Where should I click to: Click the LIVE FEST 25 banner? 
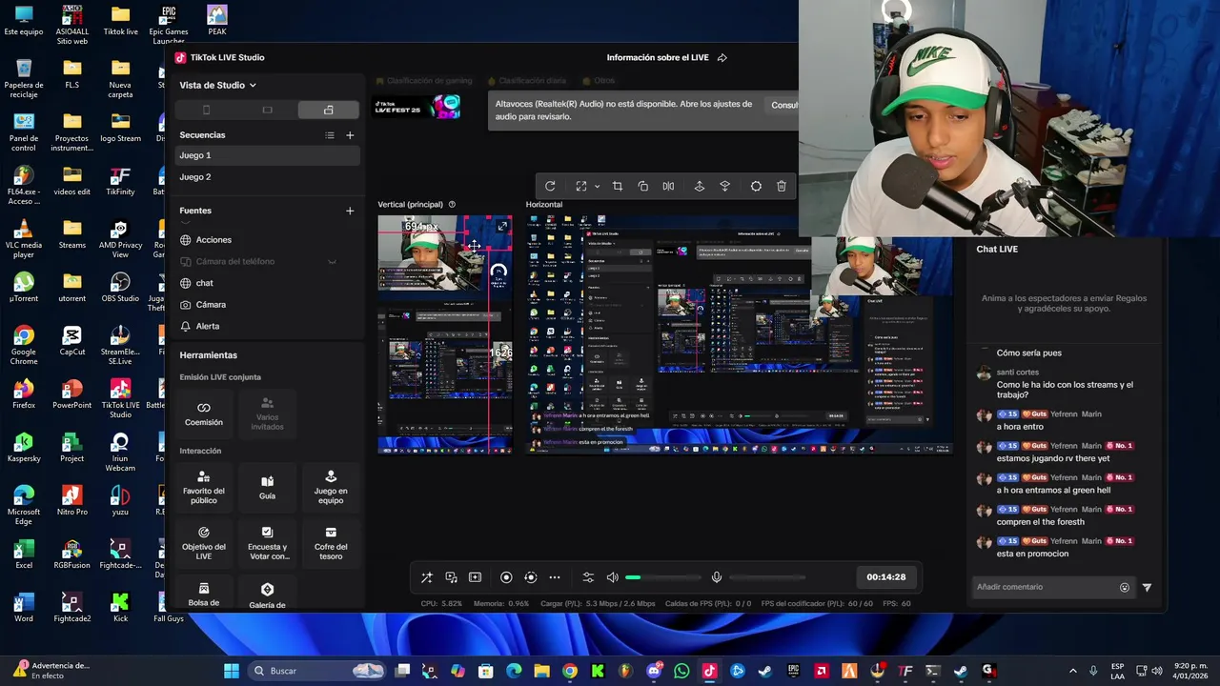tap(417, 107)
